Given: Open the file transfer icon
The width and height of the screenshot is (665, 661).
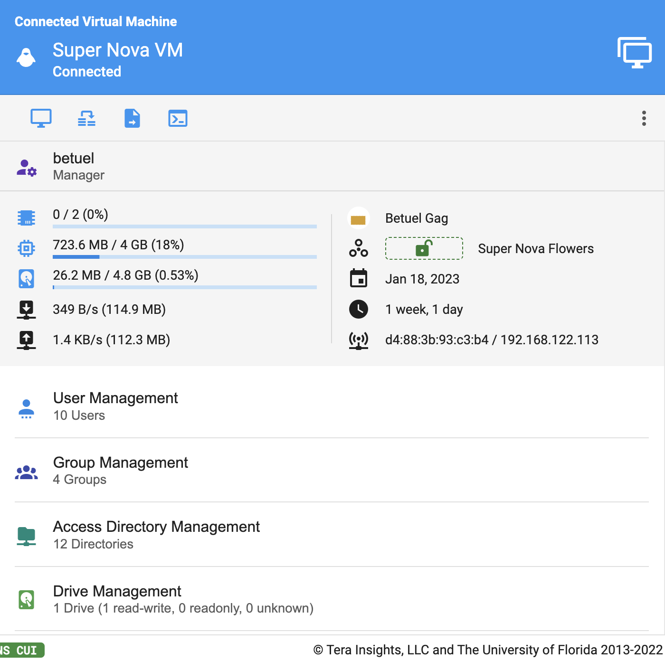Looking at the screenshot, I should [x=132, y=118].
